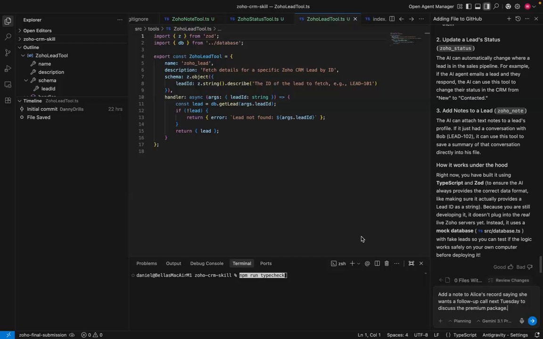Open the Remote Explorer view
The height and width of the screenshot is (339, 543).
(8, 84)
